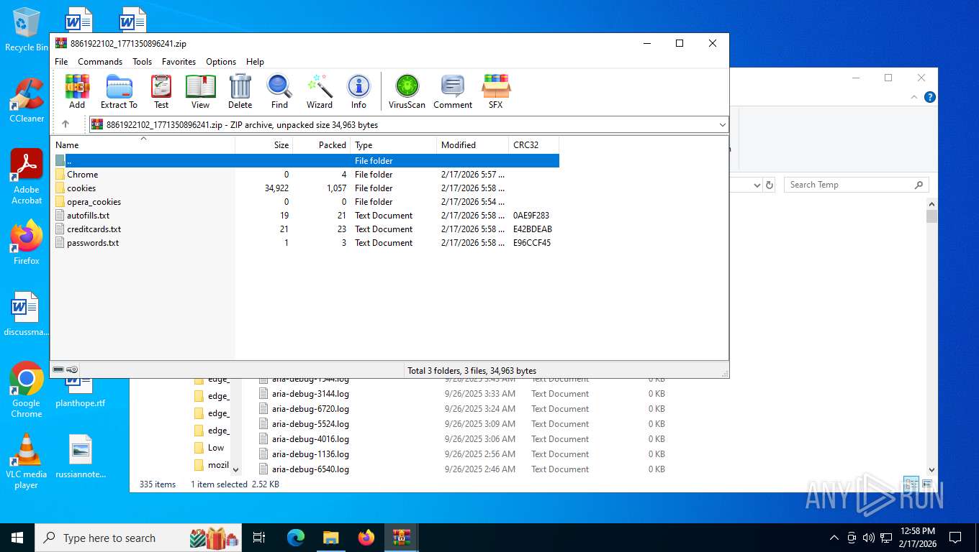The height and width of the screenshot is (552, 979).
Task: Select aria-debug-5524.log in Explorer
Action: point(310,424)
